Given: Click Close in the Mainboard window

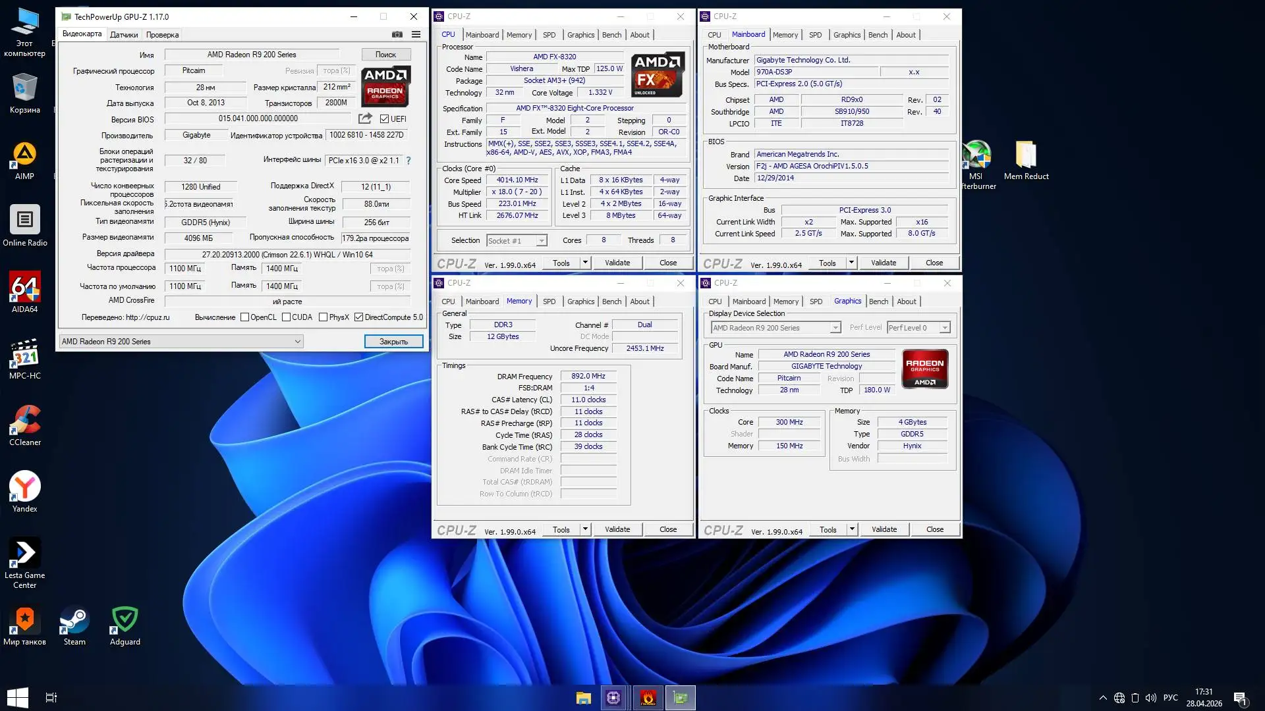Looking at the screenshot, I should [x=934, y=263].
